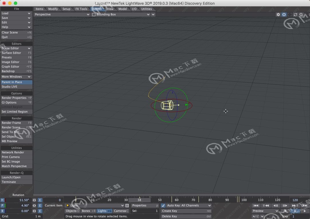The width and height of the screenshot is (310, 219).
Task: Click the frame 38 timeline slider handle
Action: click(x=139, y=200)
